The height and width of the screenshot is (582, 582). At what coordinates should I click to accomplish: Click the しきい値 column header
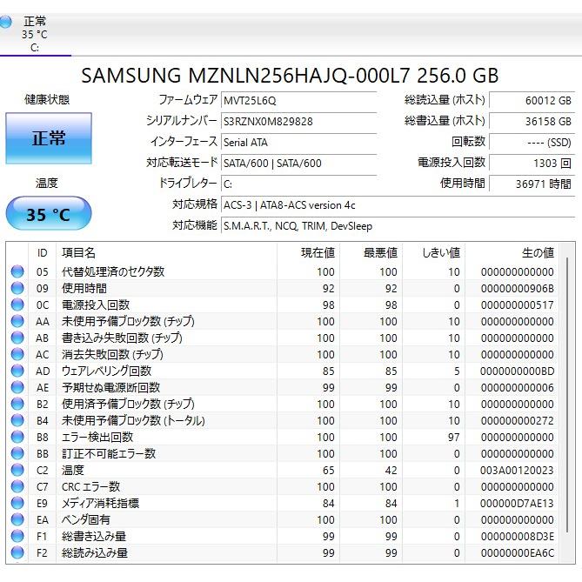pos(433,253)
